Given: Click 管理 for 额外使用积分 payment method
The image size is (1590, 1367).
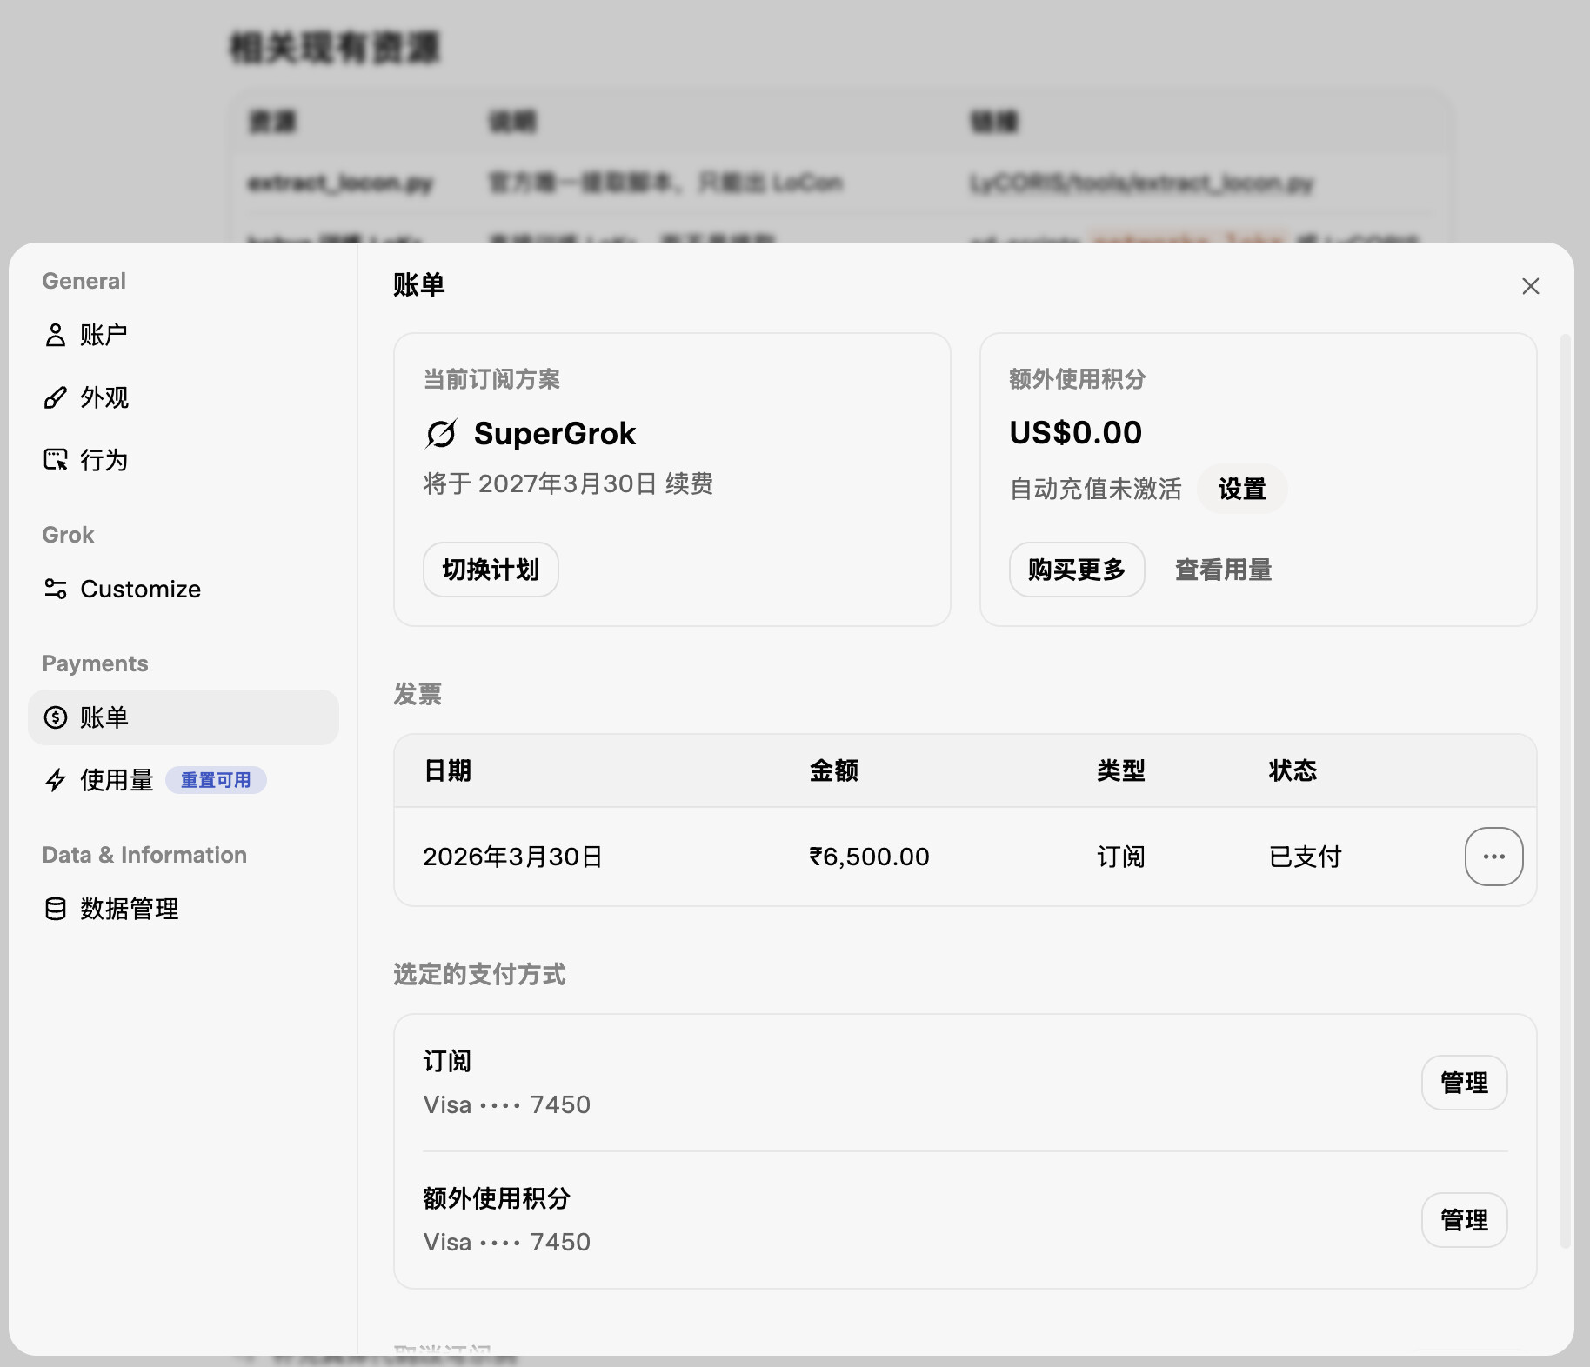Looking at the screenshot, I should (x=1465, y=1220).
